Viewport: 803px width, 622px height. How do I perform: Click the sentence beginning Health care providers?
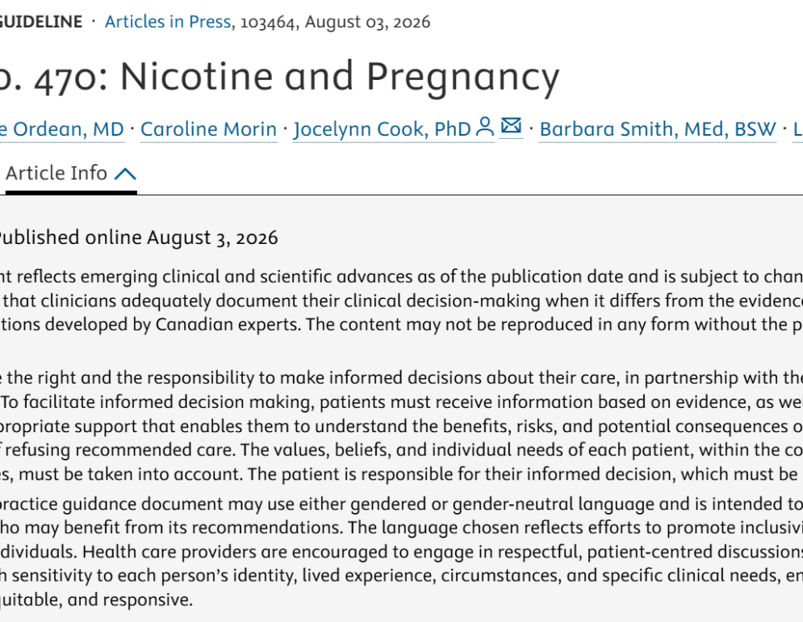coord(402,575)
